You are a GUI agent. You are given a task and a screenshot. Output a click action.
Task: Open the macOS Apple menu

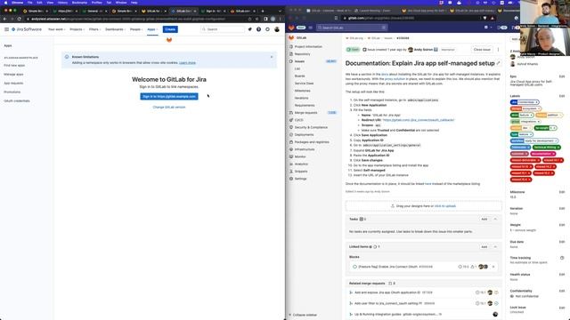coord(5,3)
